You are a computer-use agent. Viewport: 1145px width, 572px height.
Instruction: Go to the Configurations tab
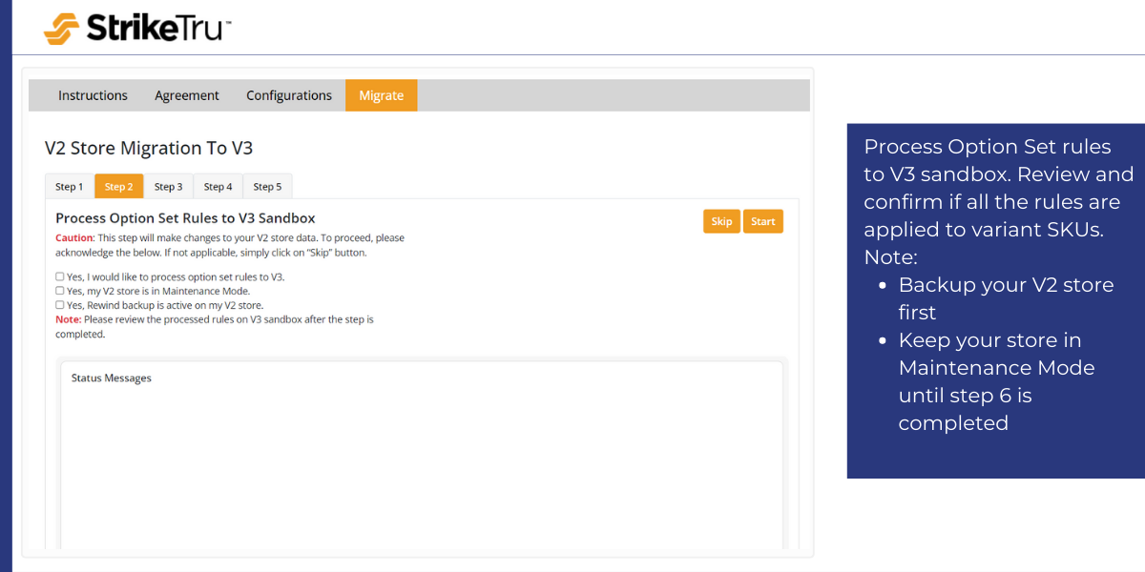[x=289, y=95]
